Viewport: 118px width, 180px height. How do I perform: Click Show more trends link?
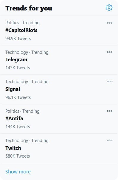18,172
